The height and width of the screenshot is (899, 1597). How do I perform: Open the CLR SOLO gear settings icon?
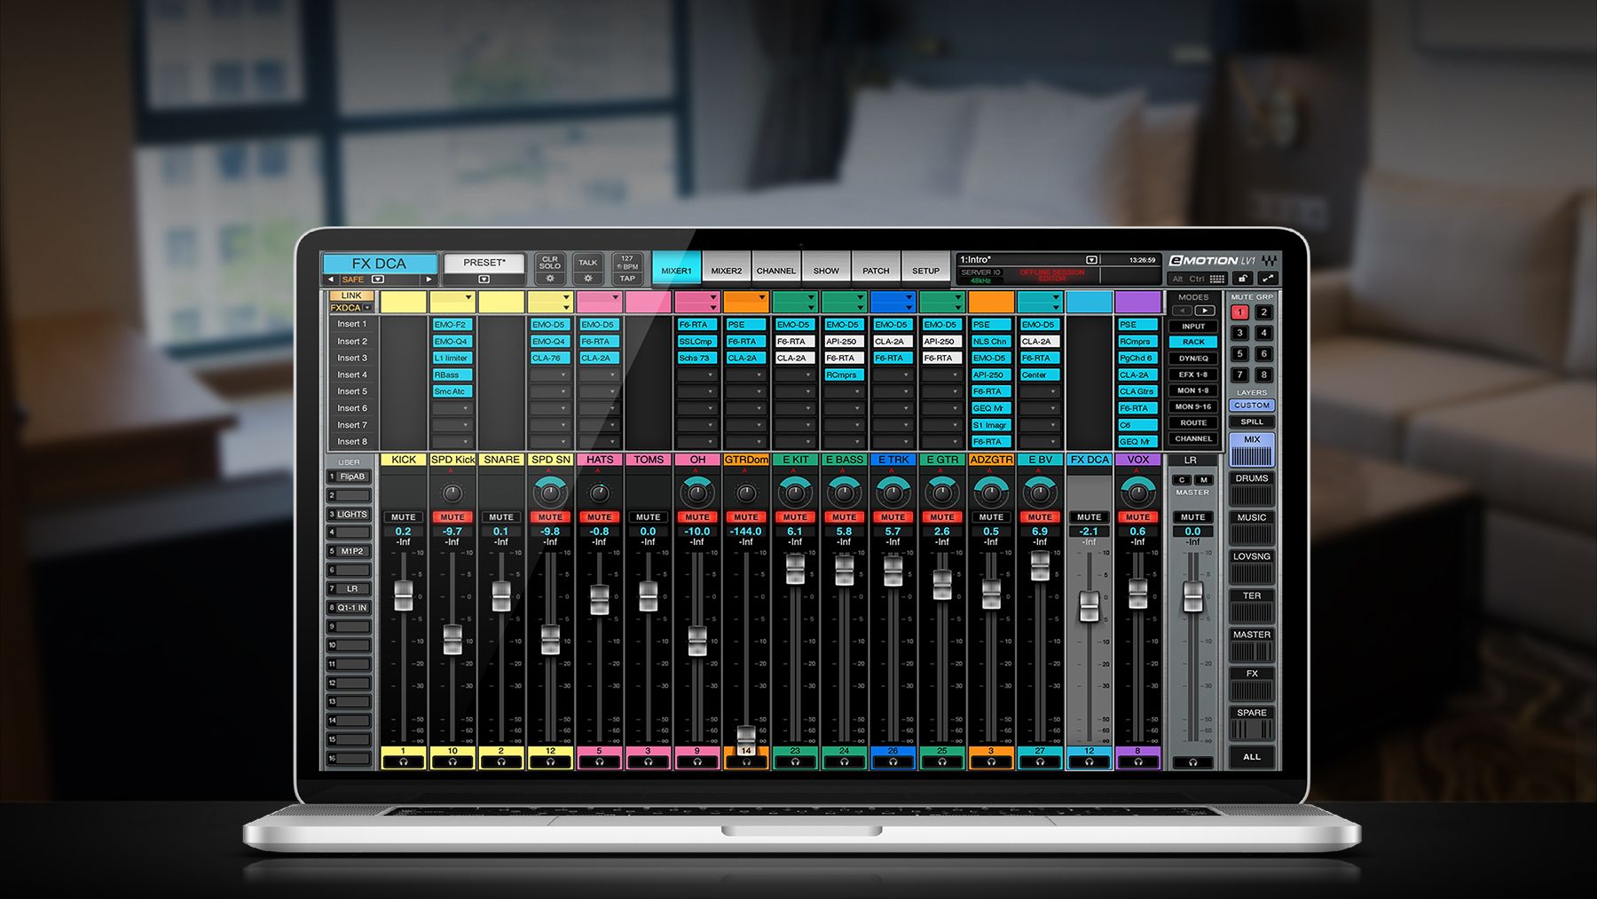pos(550,279)
